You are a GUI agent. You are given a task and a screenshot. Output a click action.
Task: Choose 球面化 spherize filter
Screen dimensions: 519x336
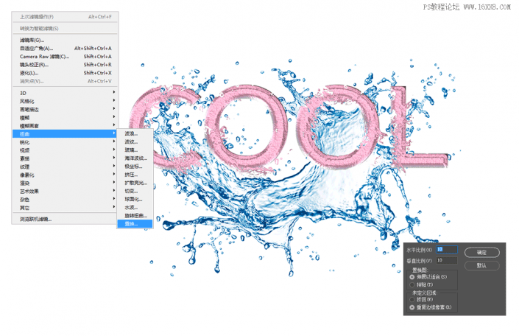click(x=135, y=199)
